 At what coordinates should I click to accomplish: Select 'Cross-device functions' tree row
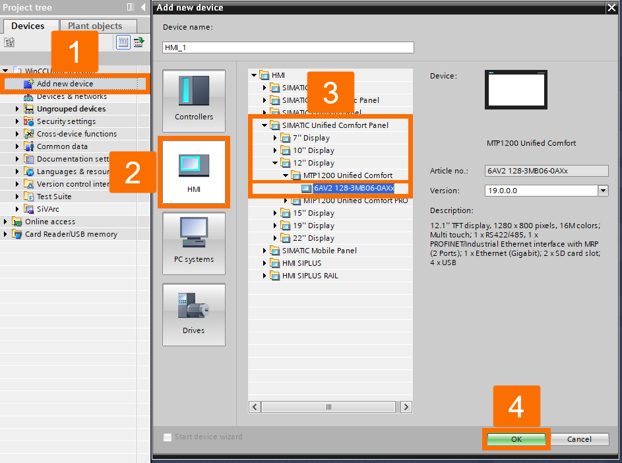pos(77,134)
